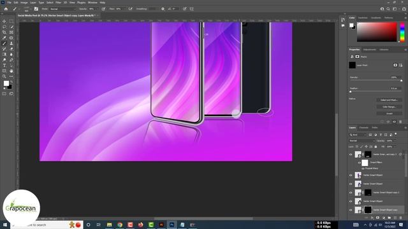Viewport: 408px width, 229px height.
Task: Select the Rectangular Marquee tool
Action: [11, 21]
